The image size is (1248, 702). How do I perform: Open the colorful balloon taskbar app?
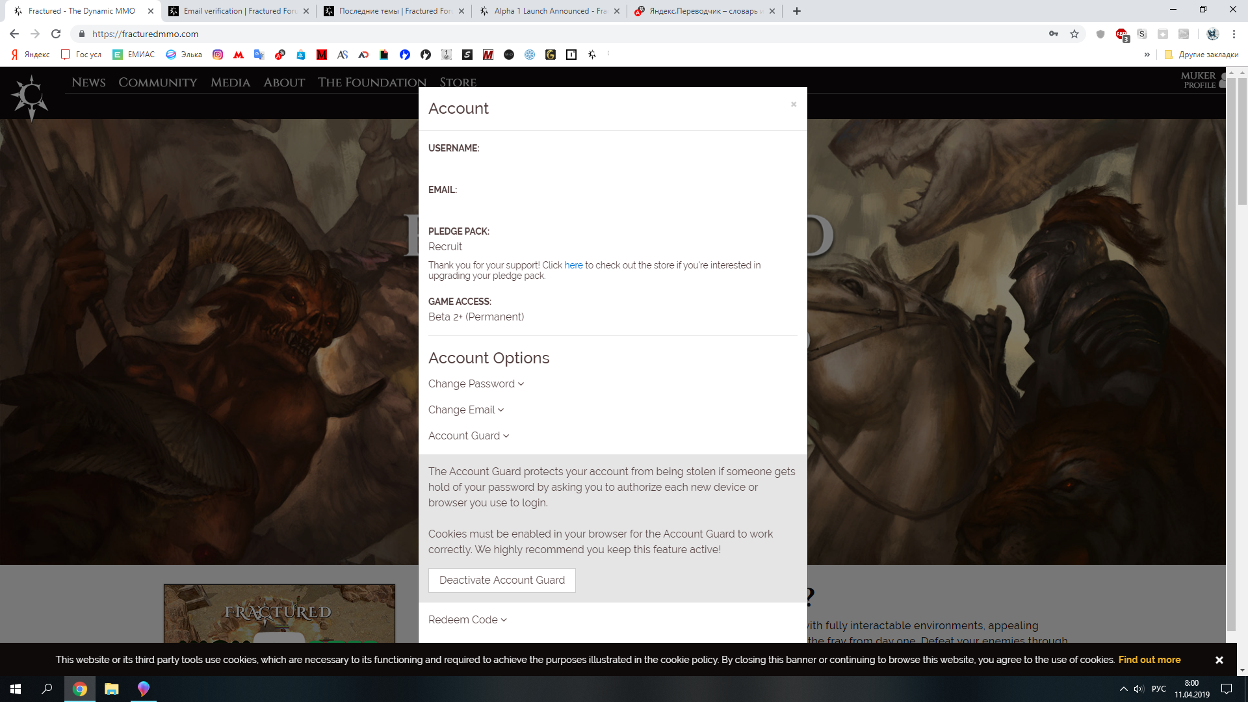coord(144,689)
